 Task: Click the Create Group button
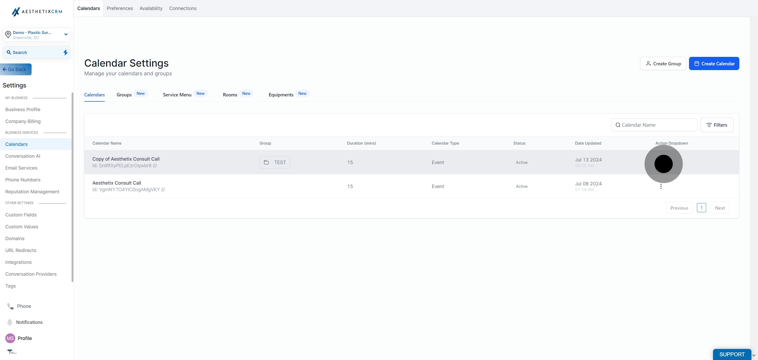663,63
